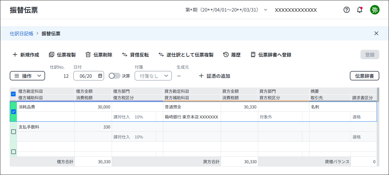Image resolution: width=389 pixels, height=175 pixels.
Task: Click the 借方合計 total 30,330
Action: 93,162
